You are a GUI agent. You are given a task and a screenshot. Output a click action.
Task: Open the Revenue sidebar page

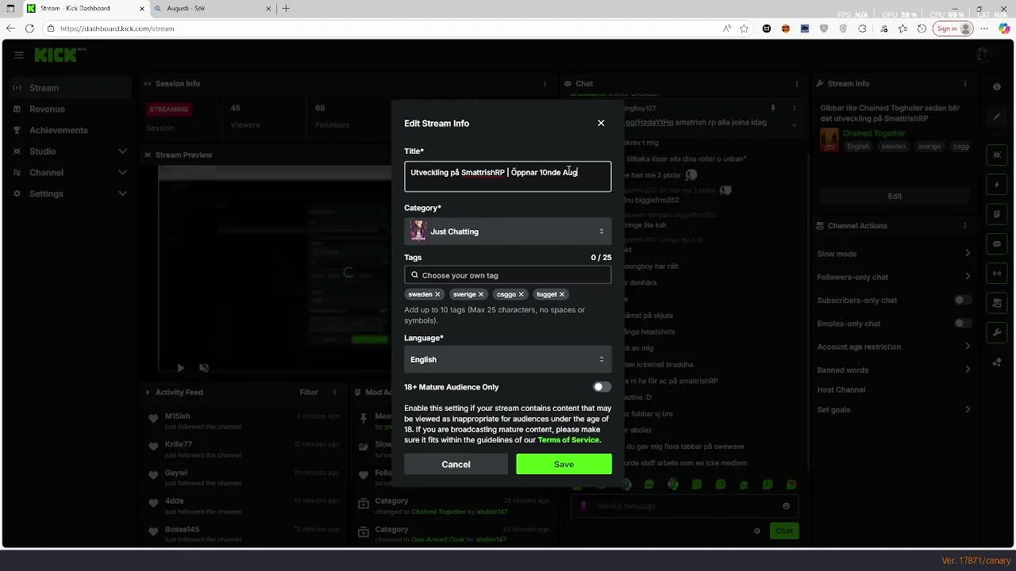(x=70, y=109)
